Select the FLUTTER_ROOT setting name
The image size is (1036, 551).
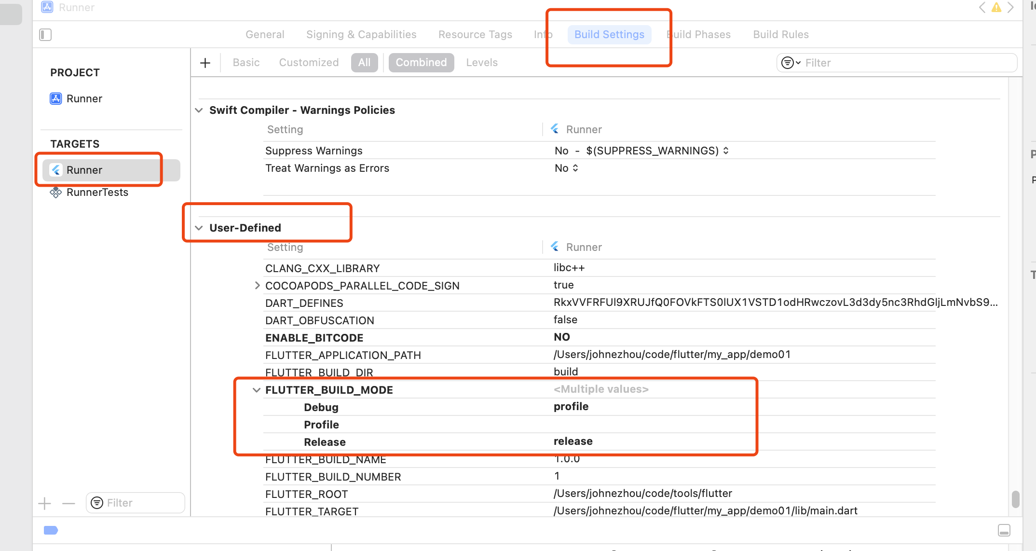[306, 494]
